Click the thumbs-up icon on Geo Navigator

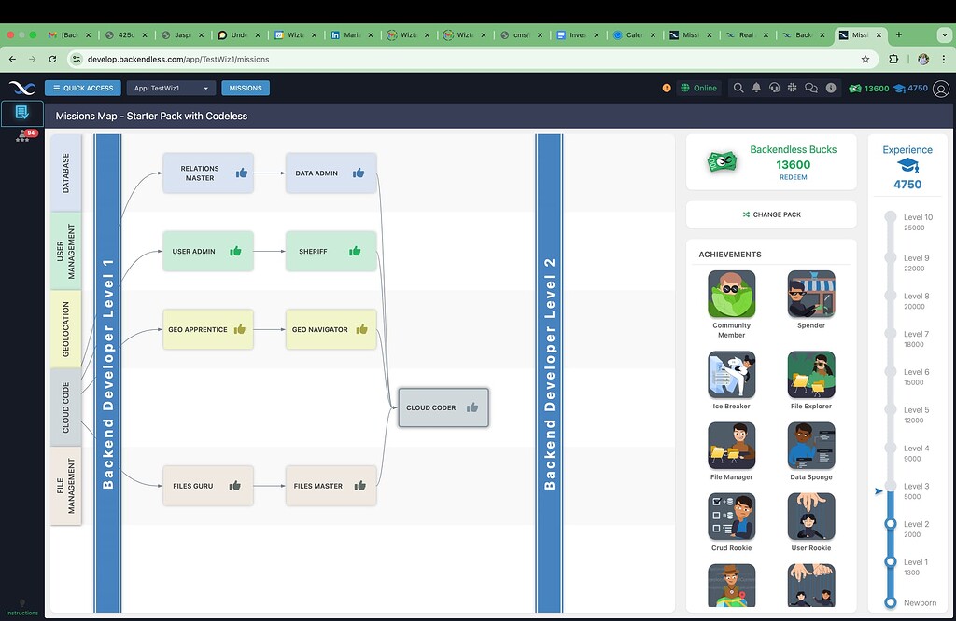[x=361, y=329]
